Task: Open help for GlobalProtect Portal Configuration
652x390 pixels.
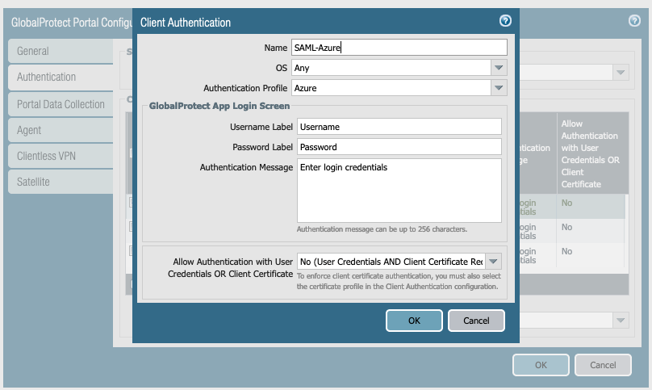Action: 634,21
